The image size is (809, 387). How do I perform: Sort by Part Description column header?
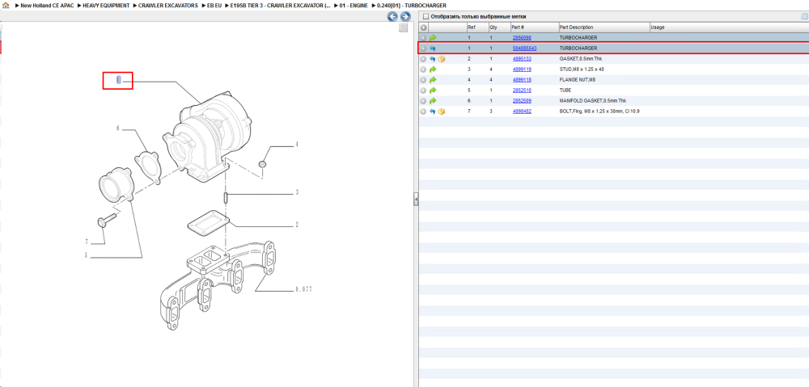[604, 27]
